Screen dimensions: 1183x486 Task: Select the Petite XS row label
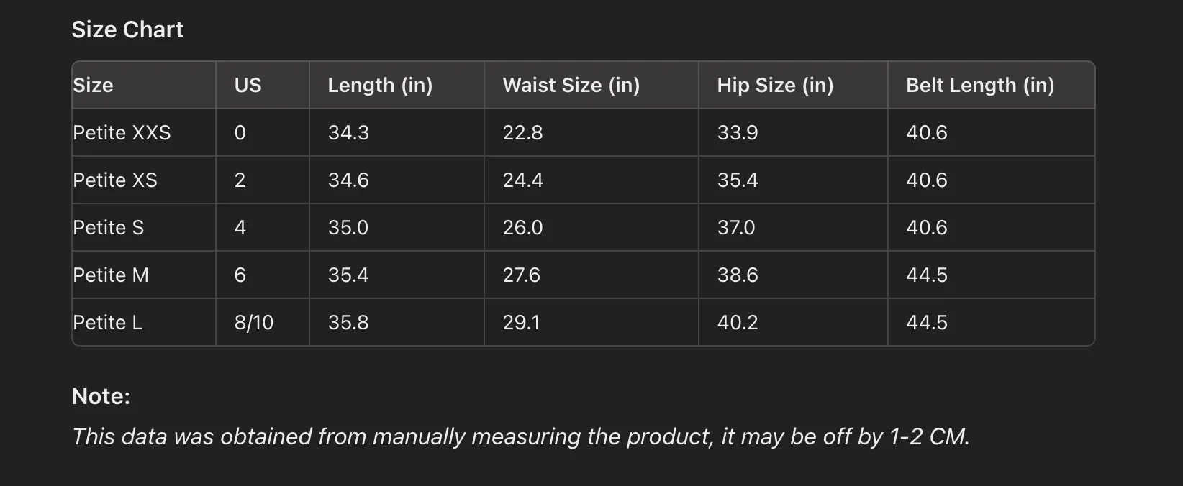(x=115, y=180)
